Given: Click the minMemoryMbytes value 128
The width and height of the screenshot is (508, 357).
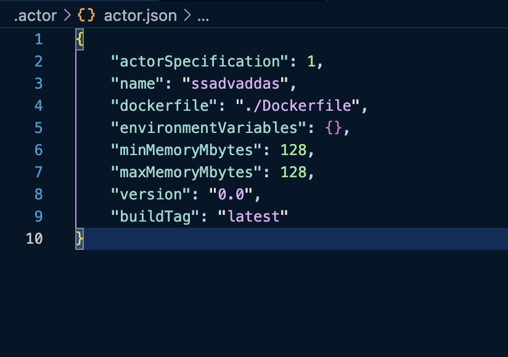Looking at the screenshot, I should click(x=293, y=150).
